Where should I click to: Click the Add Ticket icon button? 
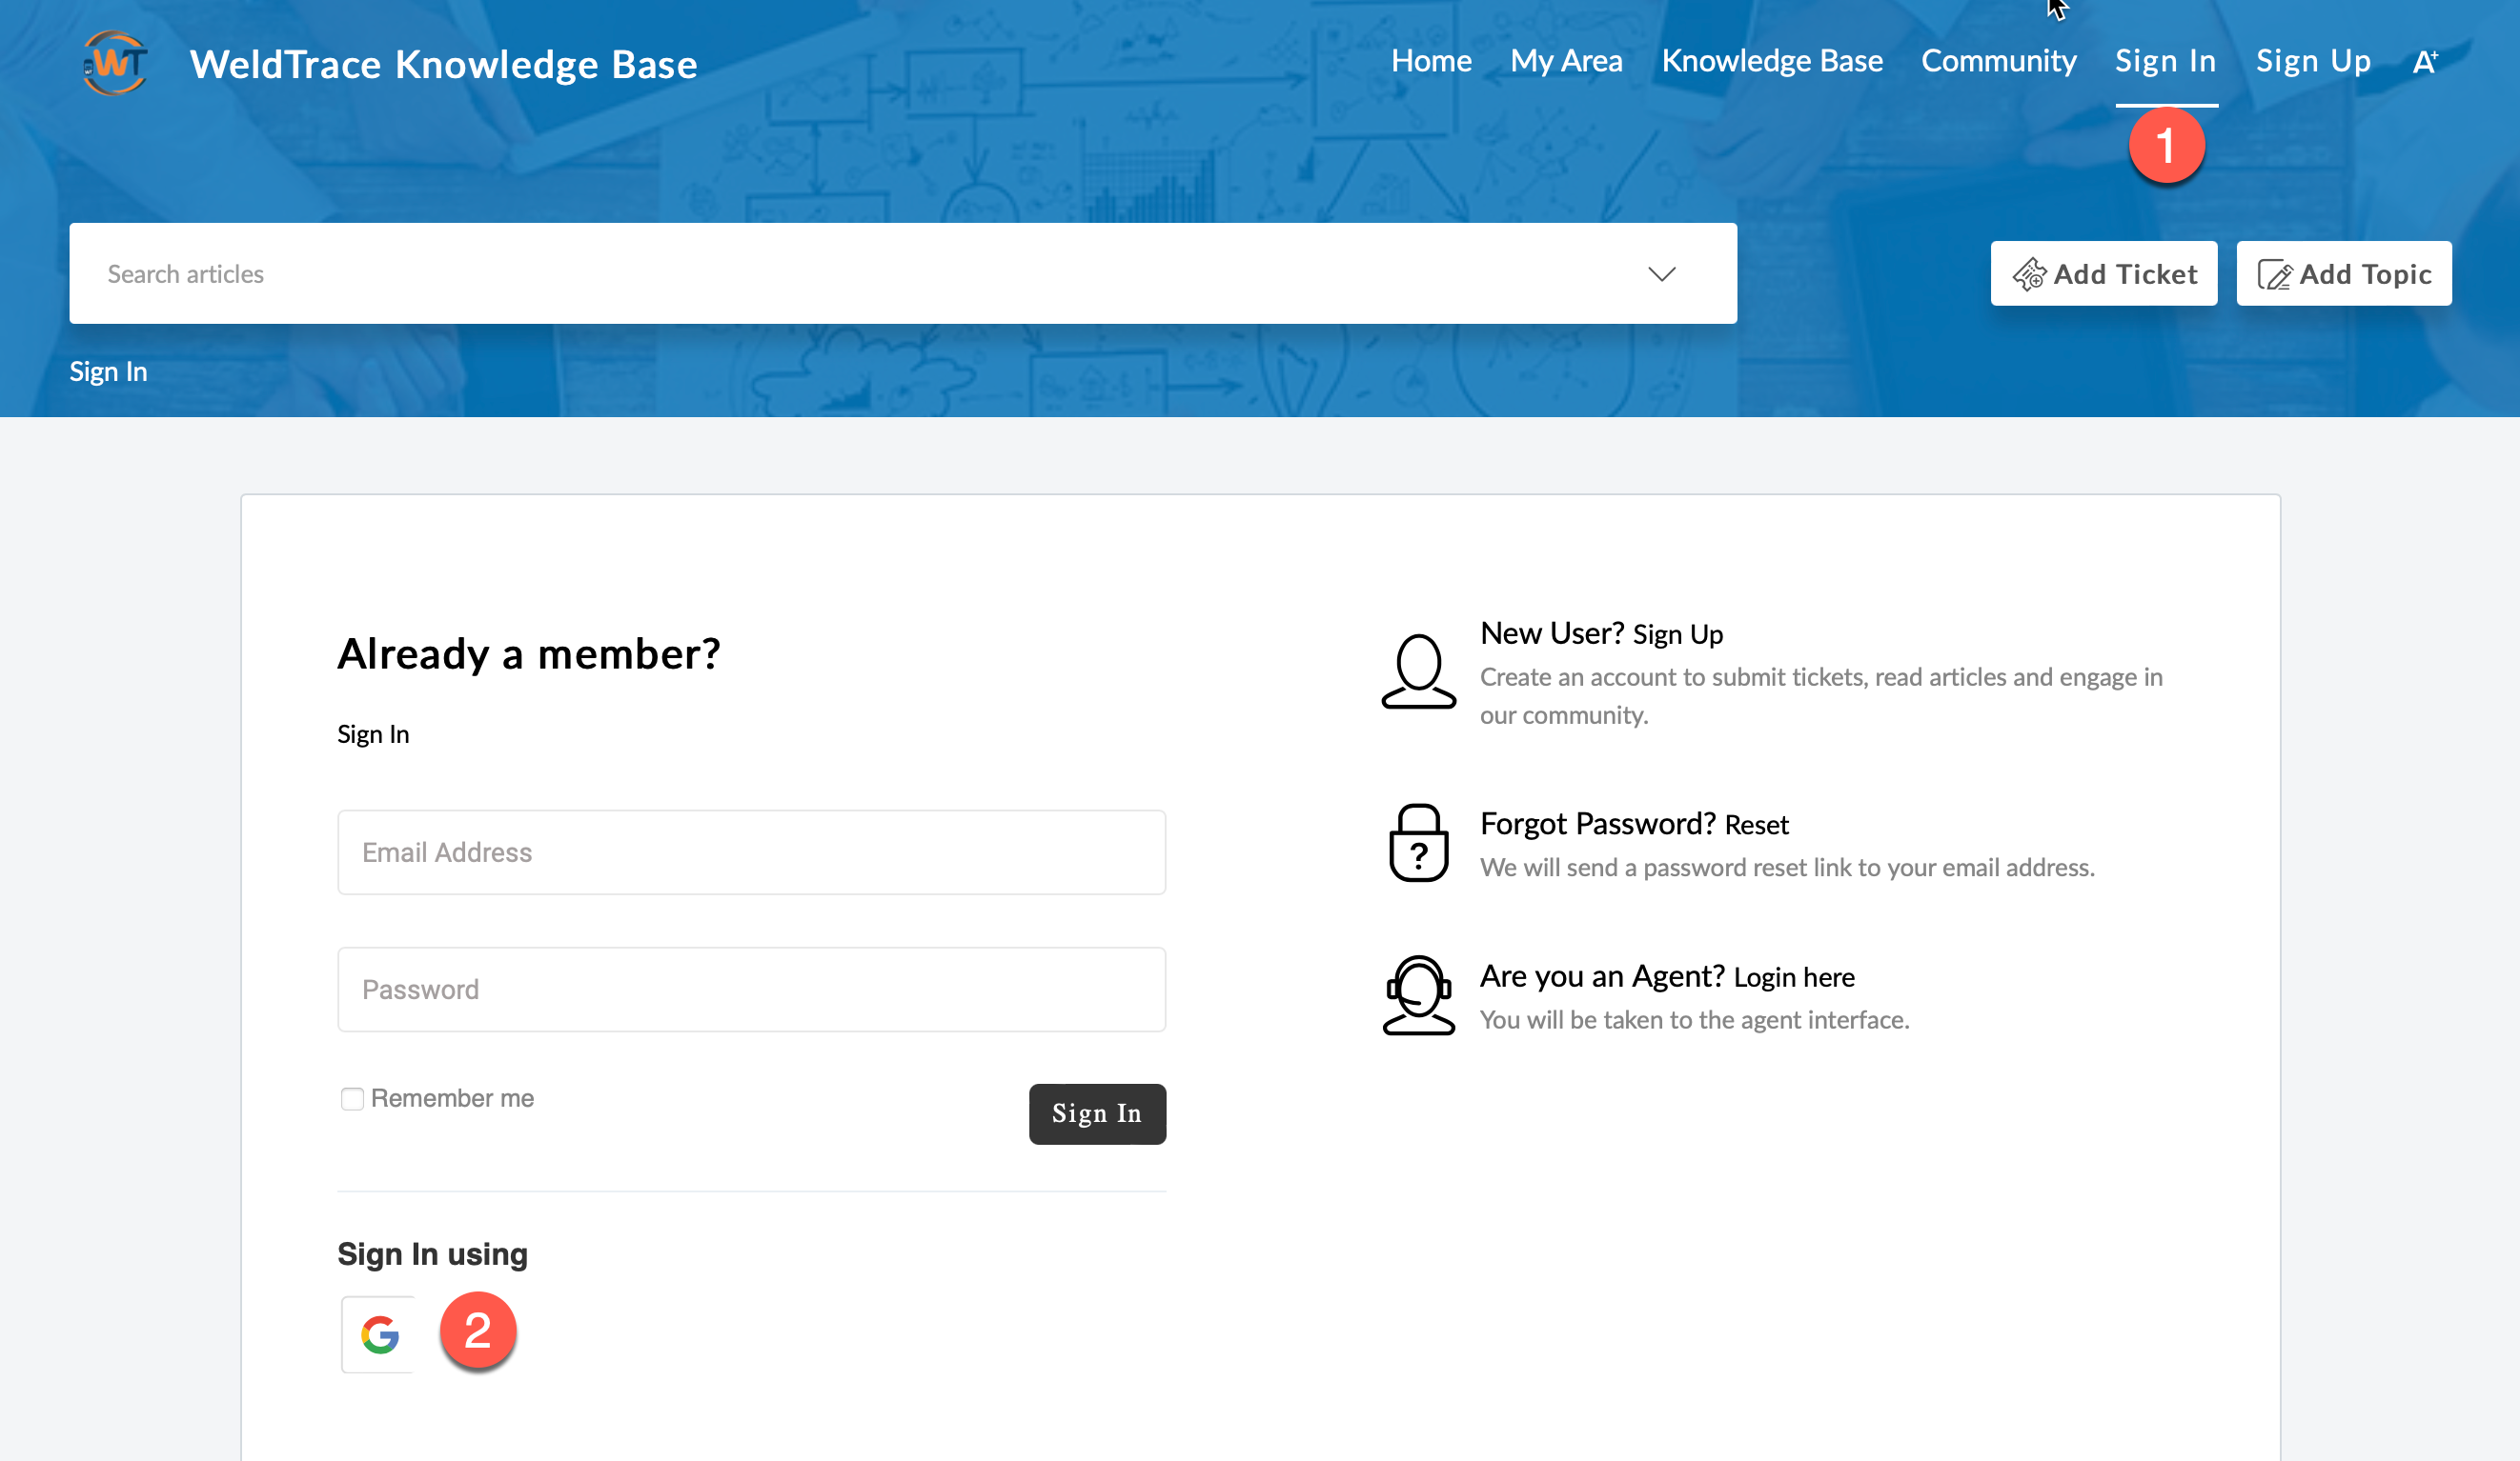2029,275
